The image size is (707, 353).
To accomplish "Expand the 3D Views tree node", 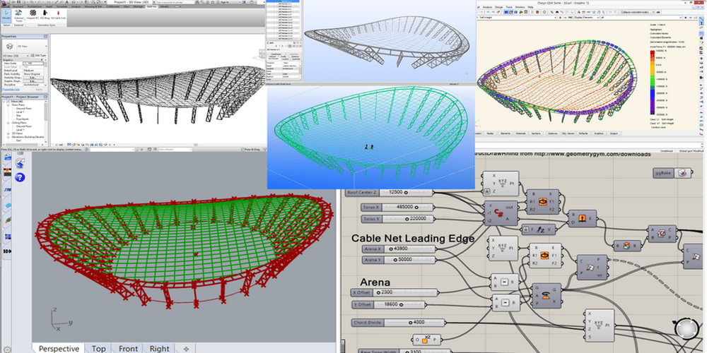I will point(6,134).
